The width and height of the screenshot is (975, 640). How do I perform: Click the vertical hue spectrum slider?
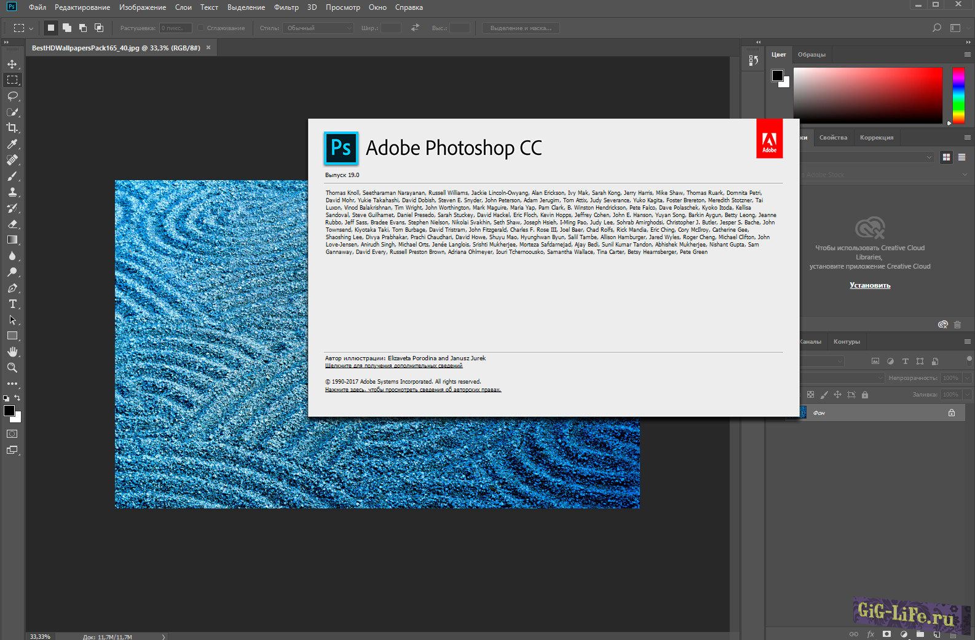click(958, 95)
